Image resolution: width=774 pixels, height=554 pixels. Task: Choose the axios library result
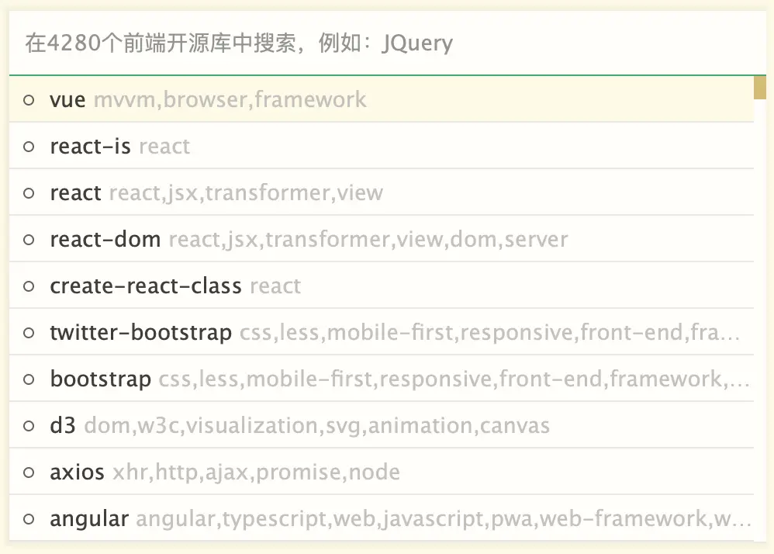tap(381, 472)
